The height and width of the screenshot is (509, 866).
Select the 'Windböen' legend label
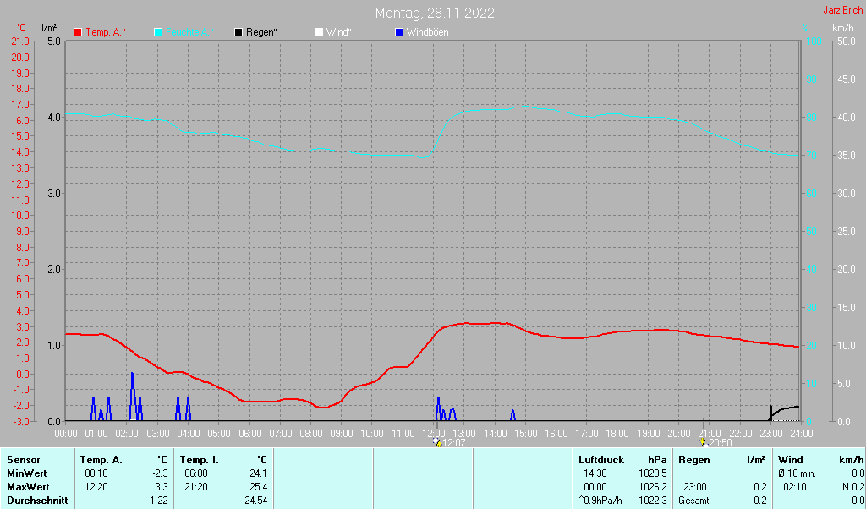pos(427,33)
